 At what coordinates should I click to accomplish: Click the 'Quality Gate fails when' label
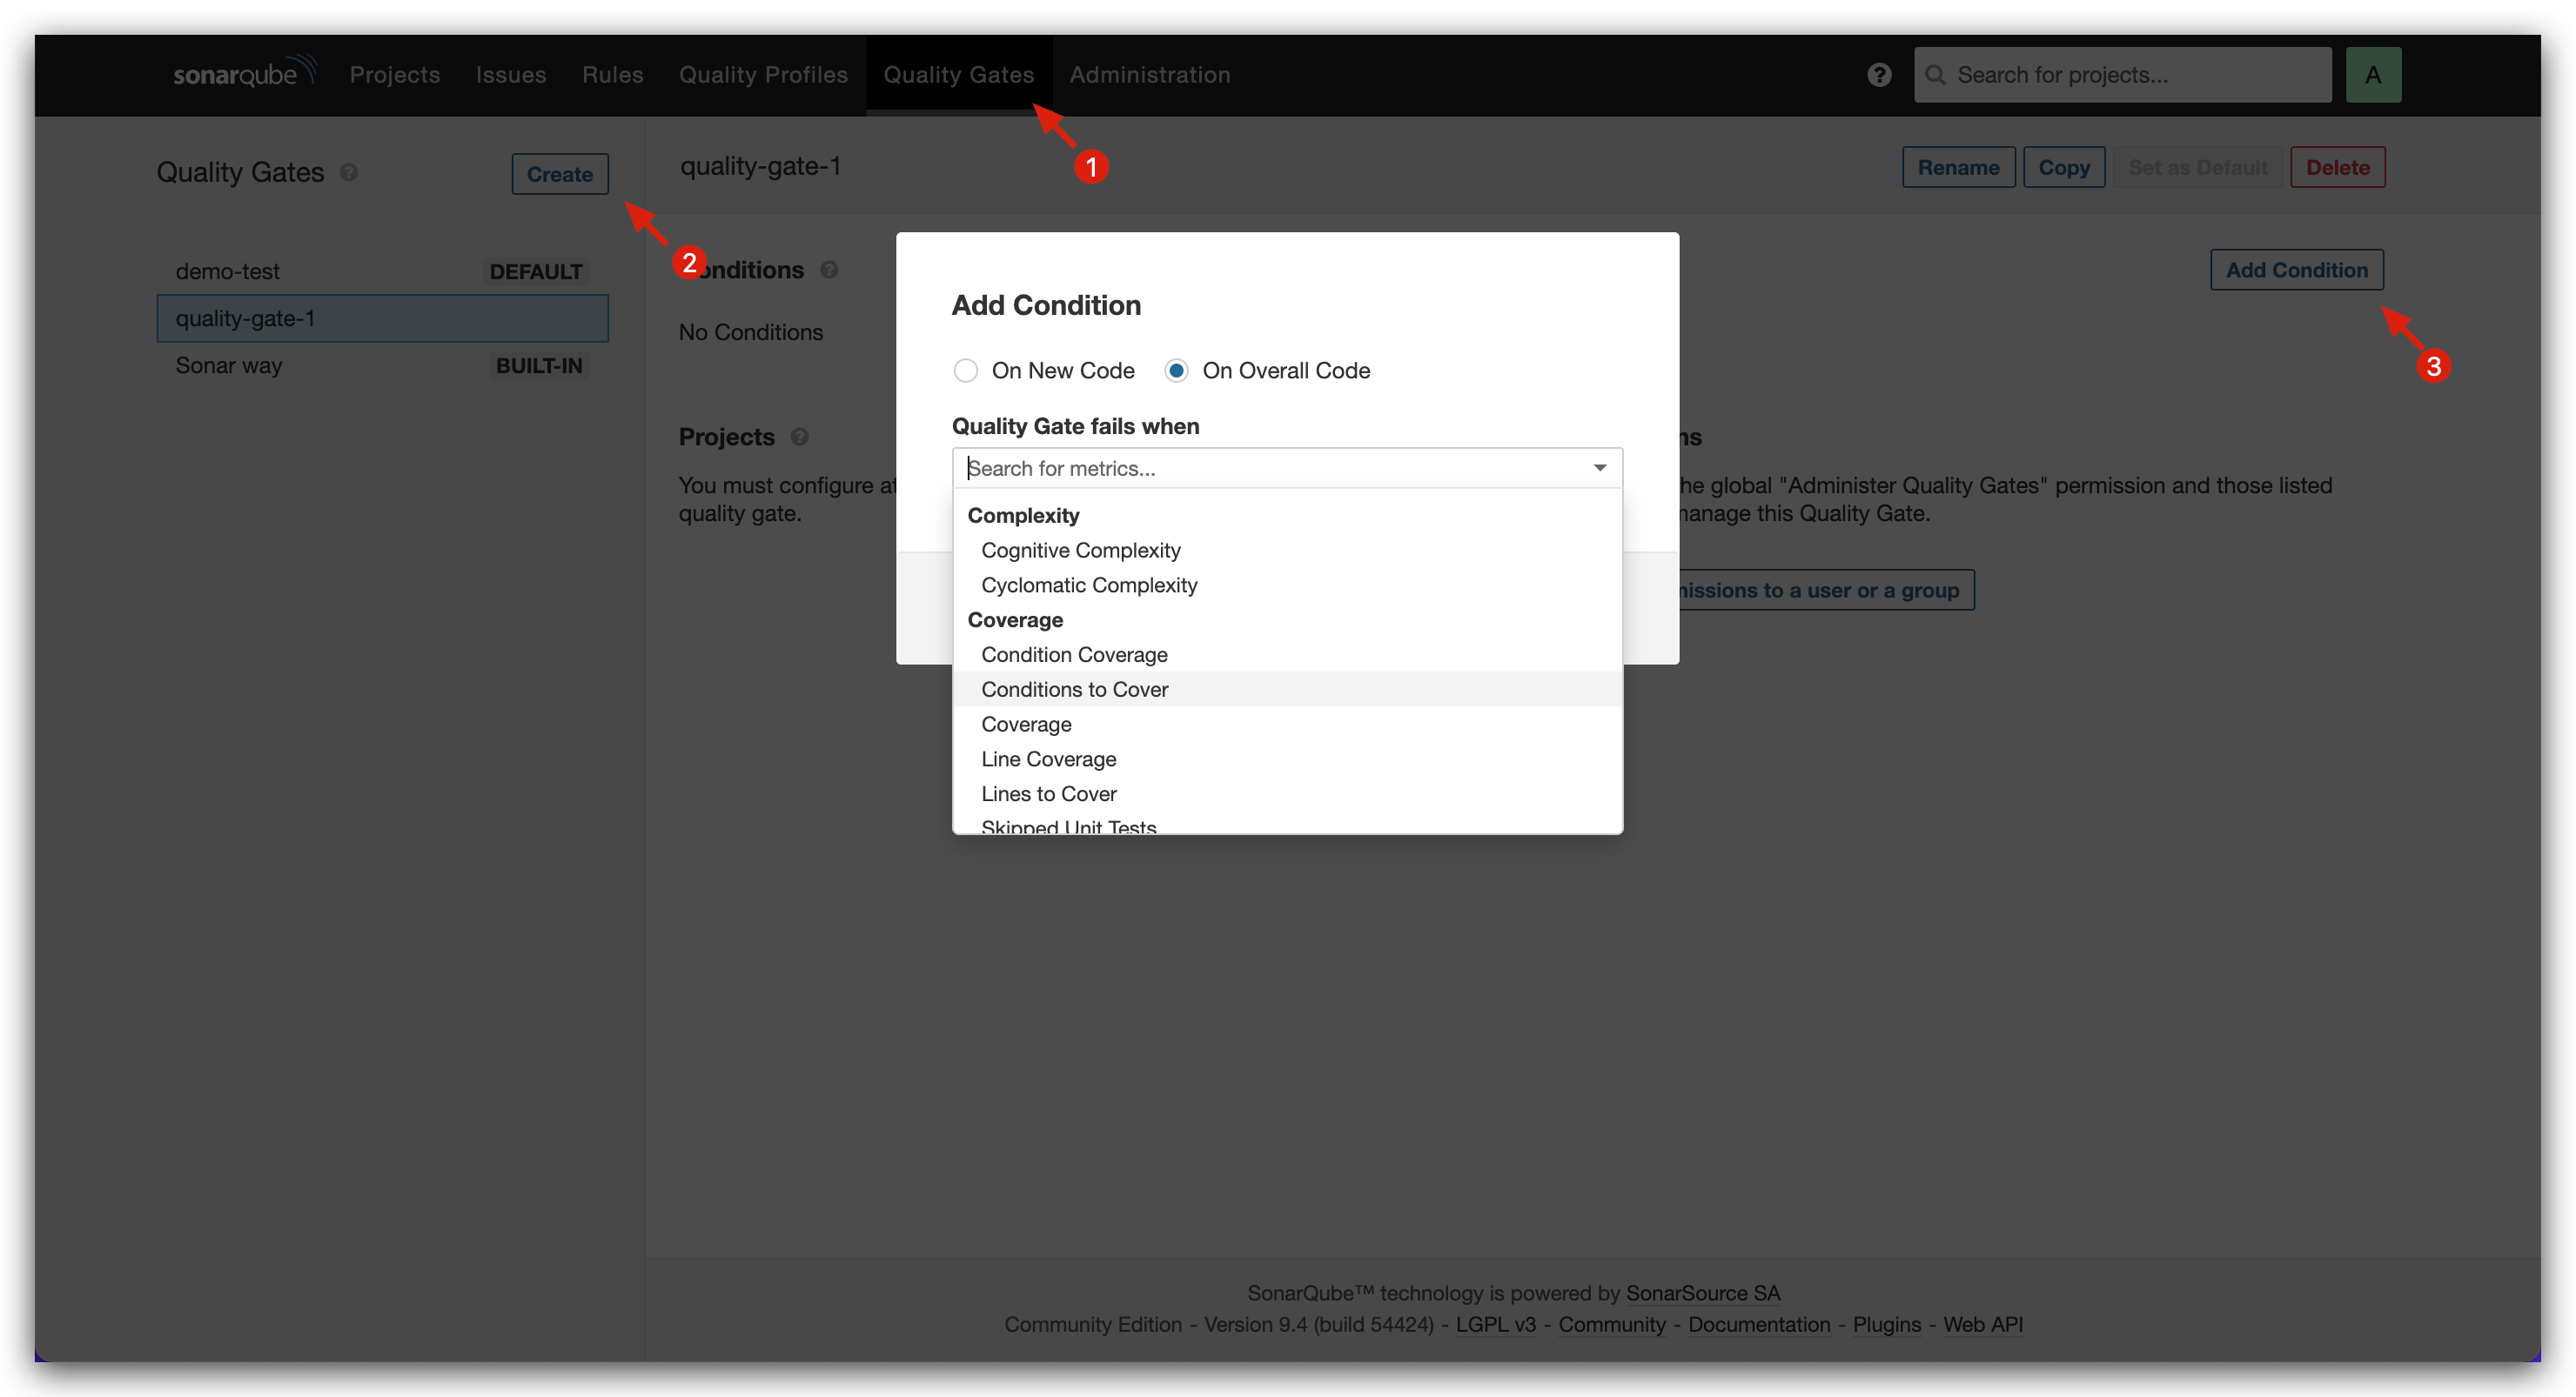(1075, 425)
